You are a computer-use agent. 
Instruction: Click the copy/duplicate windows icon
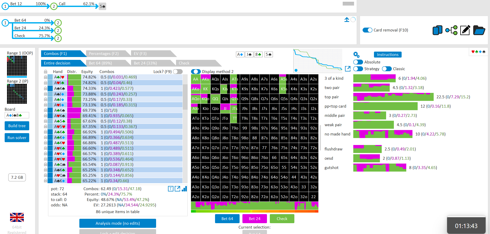[437, 30]
